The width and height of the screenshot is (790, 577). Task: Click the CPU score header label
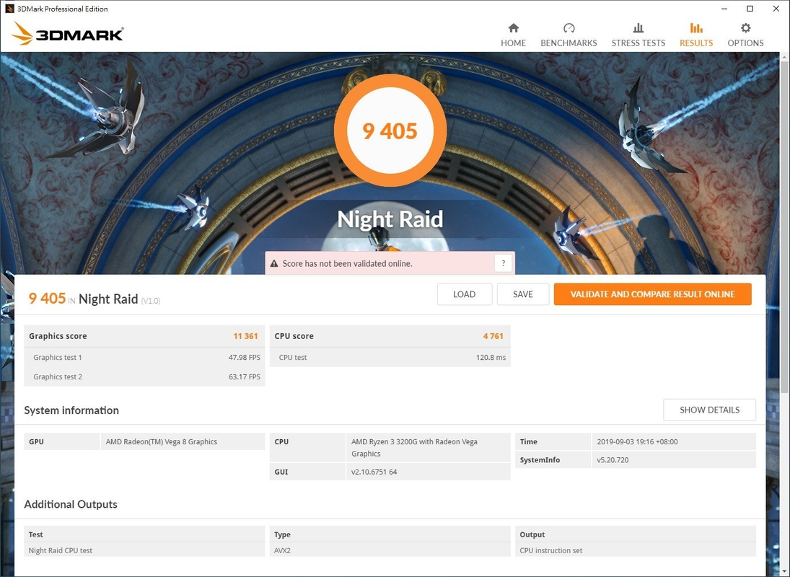[294, 336]
